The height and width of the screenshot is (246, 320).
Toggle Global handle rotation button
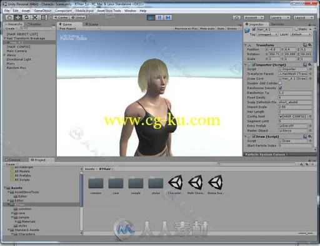click(x=78, y=18)
